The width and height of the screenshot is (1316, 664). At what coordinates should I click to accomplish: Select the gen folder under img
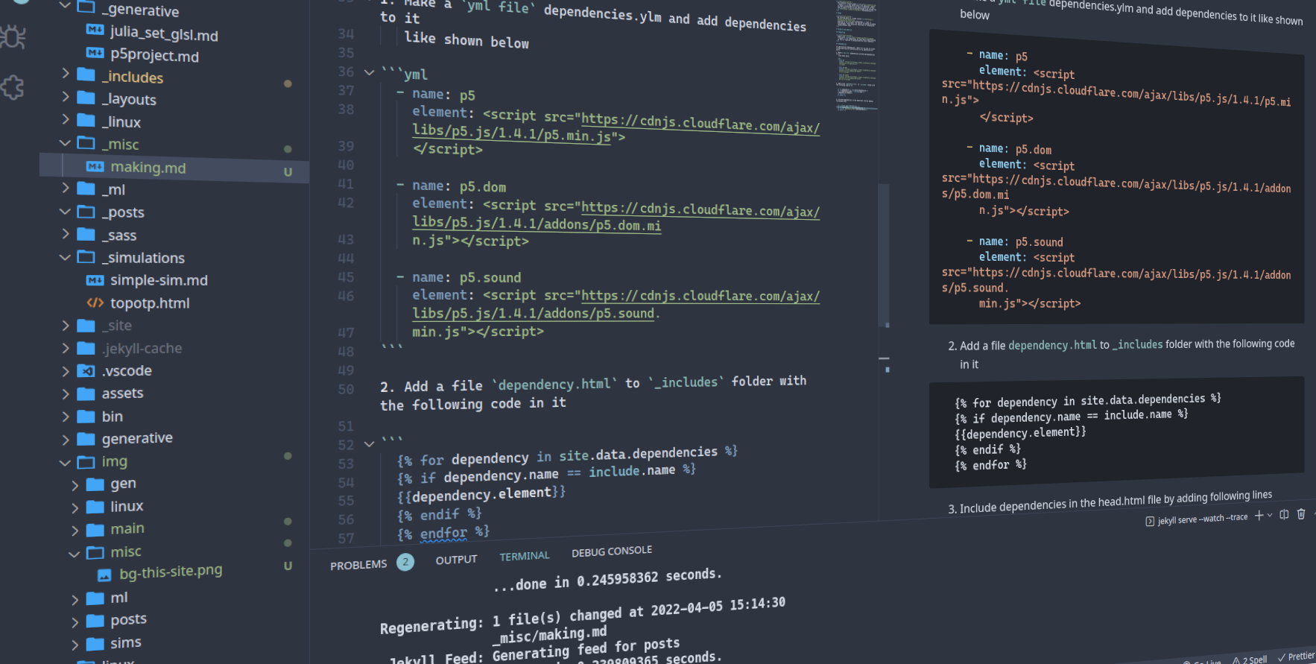click(174, 484)
